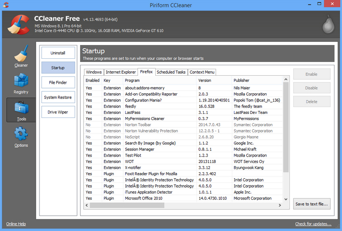Image resolution: width=342 pixels, height=231 pixels.
Task: Click the Delete button
Action: (312, 102)
